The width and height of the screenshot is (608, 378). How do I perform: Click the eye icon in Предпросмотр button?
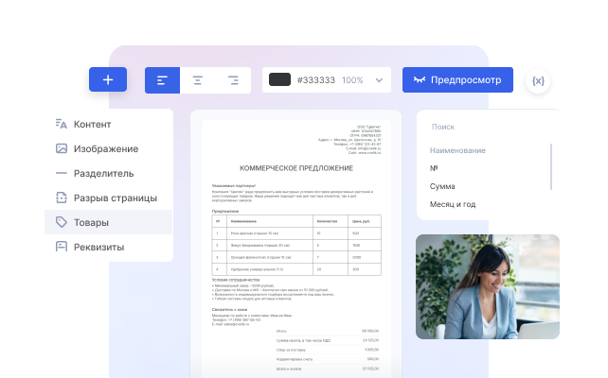coord(420,79)
